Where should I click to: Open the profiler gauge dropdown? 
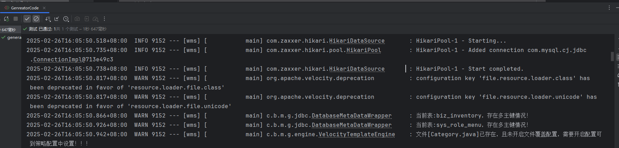tap(96, 19)
